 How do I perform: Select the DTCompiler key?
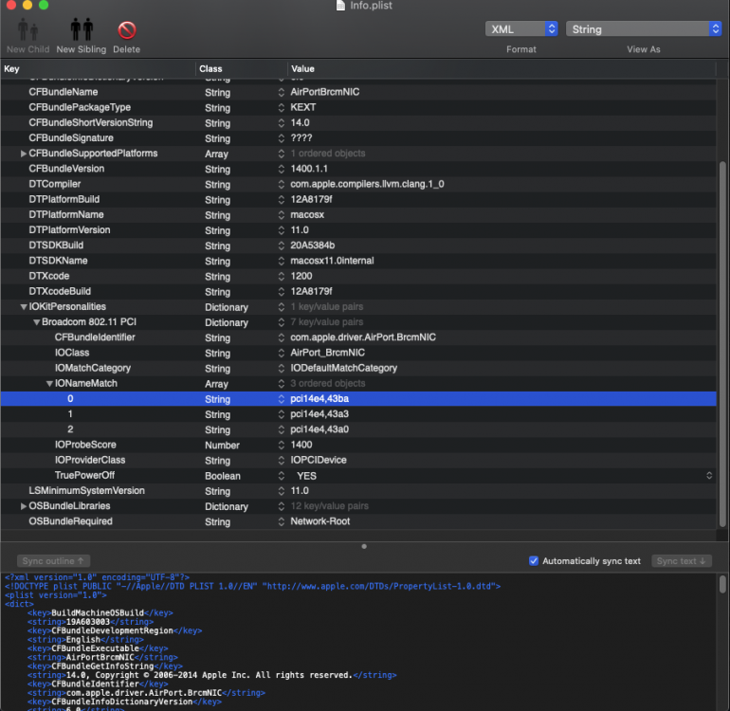point(55,184)
